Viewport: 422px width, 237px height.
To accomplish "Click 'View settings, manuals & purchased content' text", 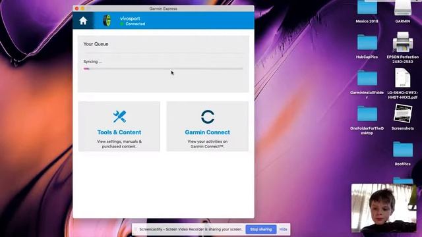I will (119, 144).
